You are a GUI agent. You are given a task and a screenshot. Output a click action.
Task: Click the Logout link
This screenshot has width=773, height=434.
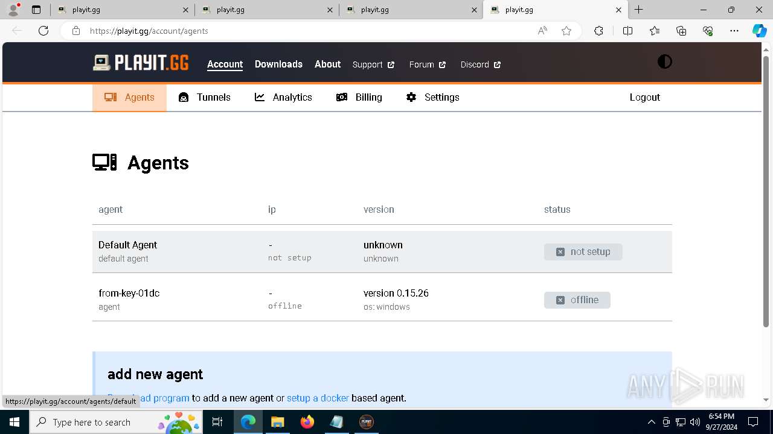point(644,97)
